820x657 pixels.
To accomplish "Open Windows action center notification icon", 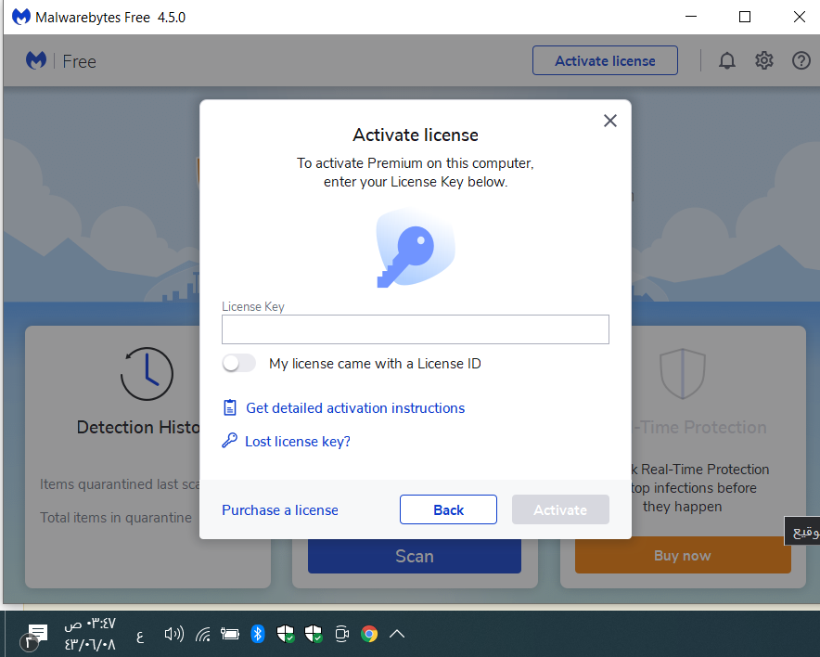I will 34,635.
